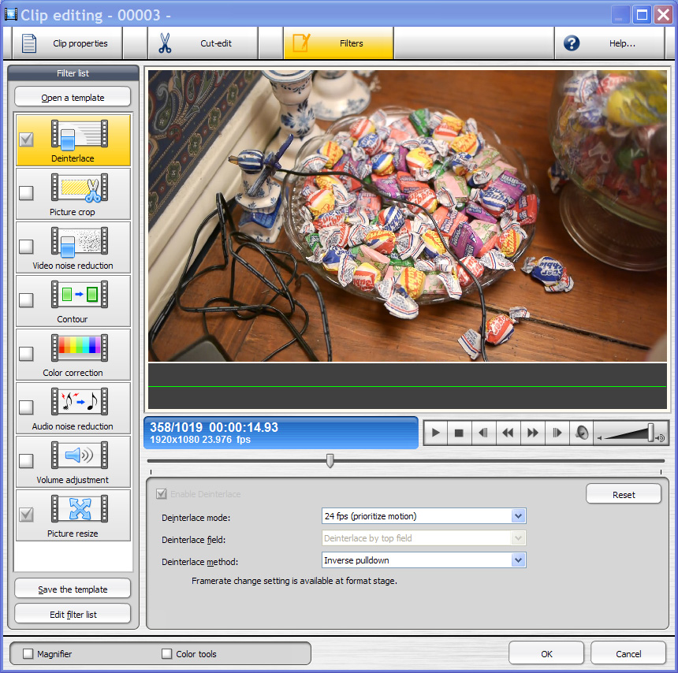This screenshot has height=673, width=678.
Task: Maximize the Clip editing window
Action: (643, 15)
